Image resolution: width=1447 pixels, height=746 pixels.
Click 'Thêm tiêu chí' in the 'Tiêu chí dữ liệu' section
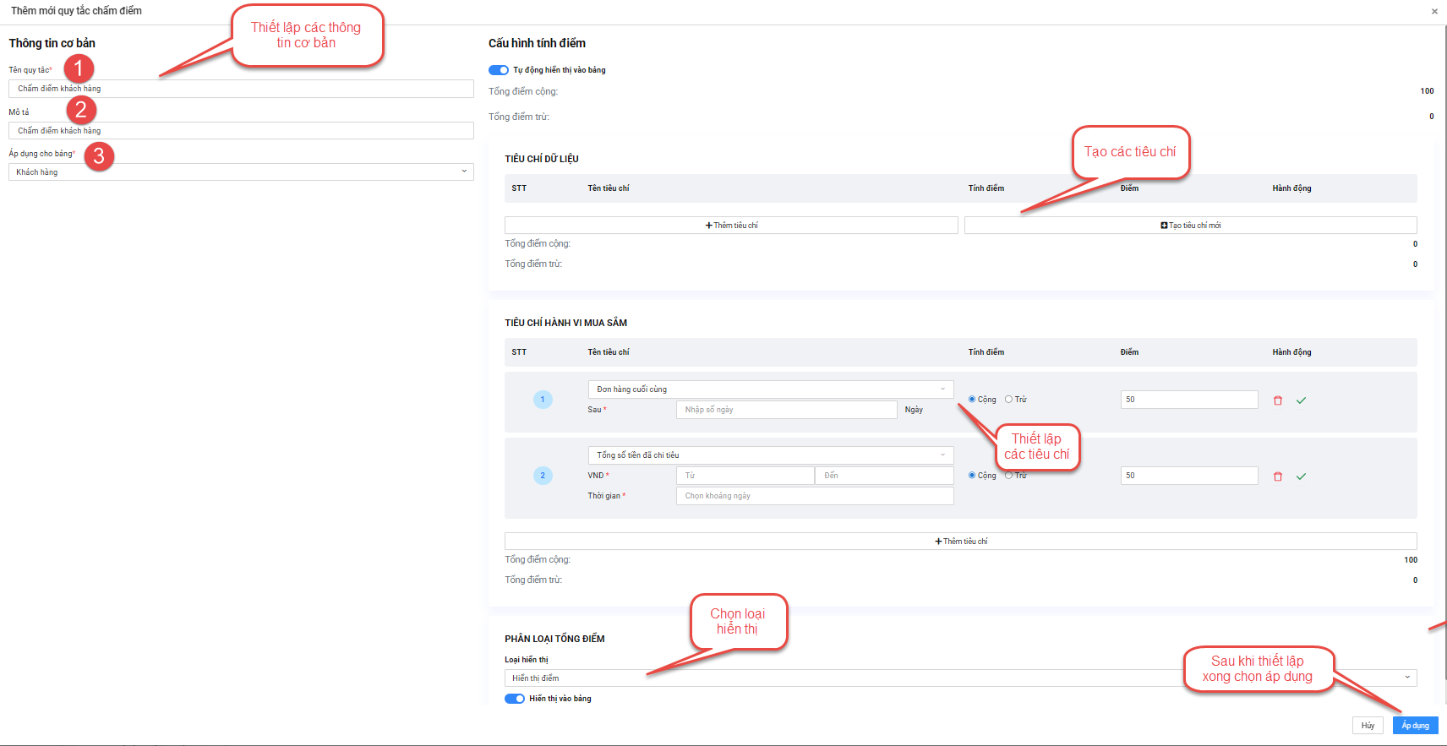pos(731,226)
